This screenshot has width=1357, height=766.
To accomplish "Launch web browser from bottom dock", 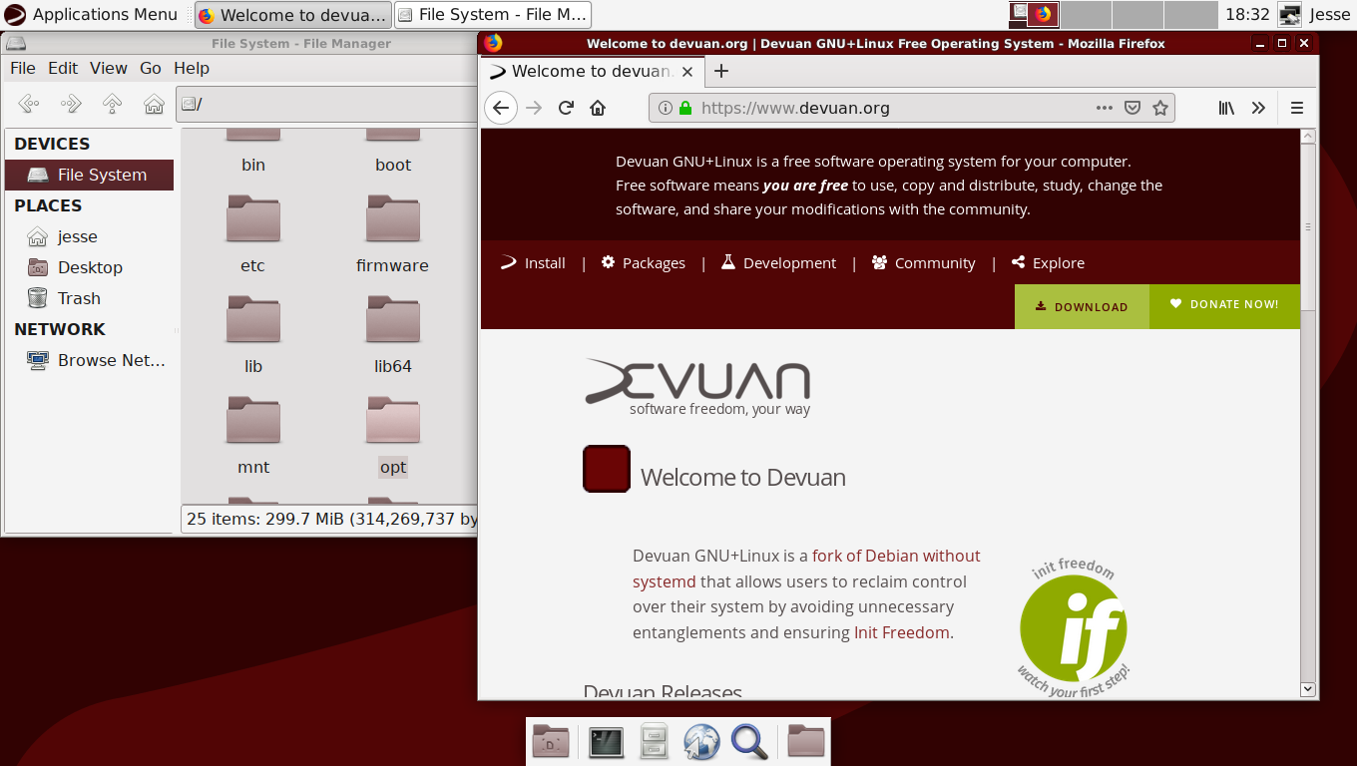I will pos(701,741).
